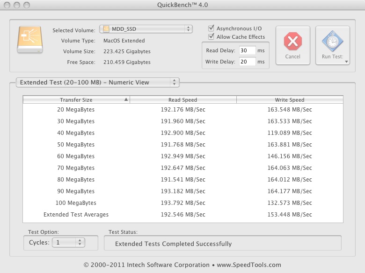Click the Extended Test view popup stepper arrows
The width and height of the screenshot is (365, 273).
[x=175, y=82]
